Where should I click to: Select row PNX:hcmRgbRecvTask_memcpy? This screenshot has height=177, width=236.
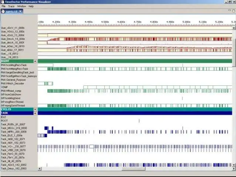pos(19,76)
